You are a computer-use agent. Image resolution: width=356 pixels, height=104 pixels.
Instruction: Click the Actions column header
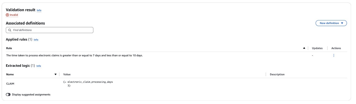[x=336, y=48]
